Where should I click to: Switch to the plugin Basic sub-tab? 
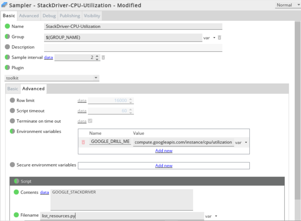(x=13, y=89)
